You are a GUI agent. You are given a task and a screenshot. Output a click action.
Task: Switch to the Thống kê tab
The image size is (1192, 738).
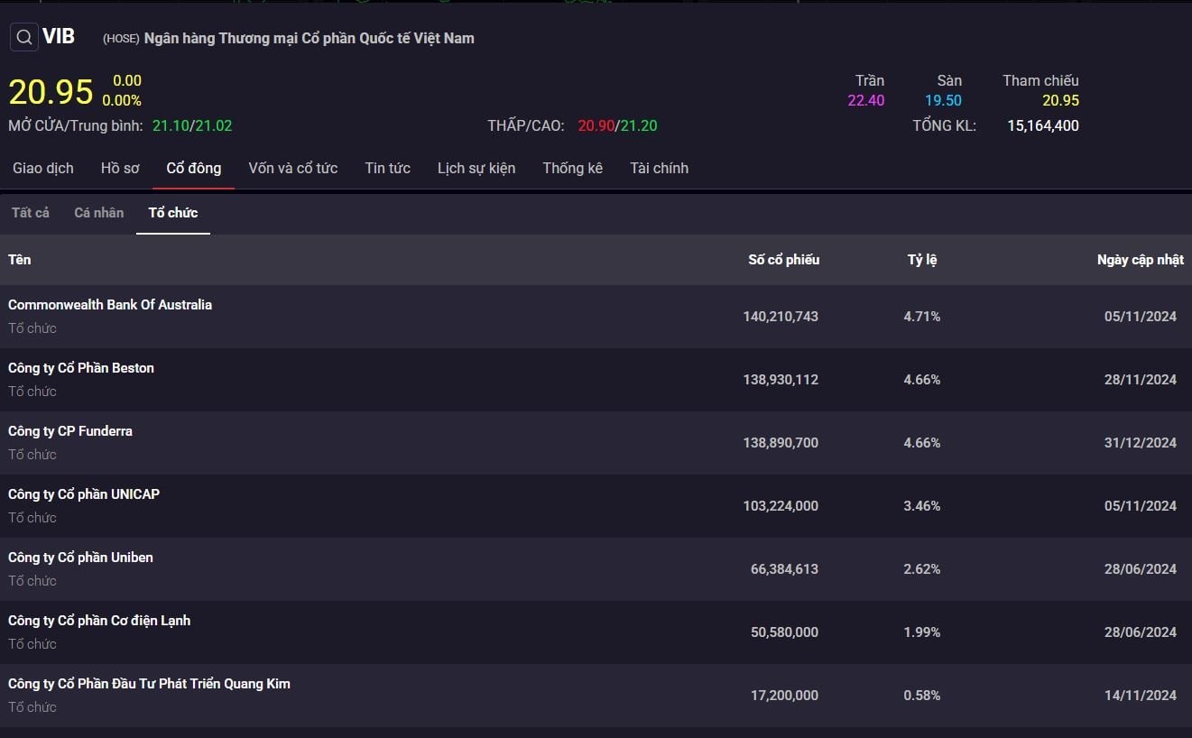[x=573, y=168]
